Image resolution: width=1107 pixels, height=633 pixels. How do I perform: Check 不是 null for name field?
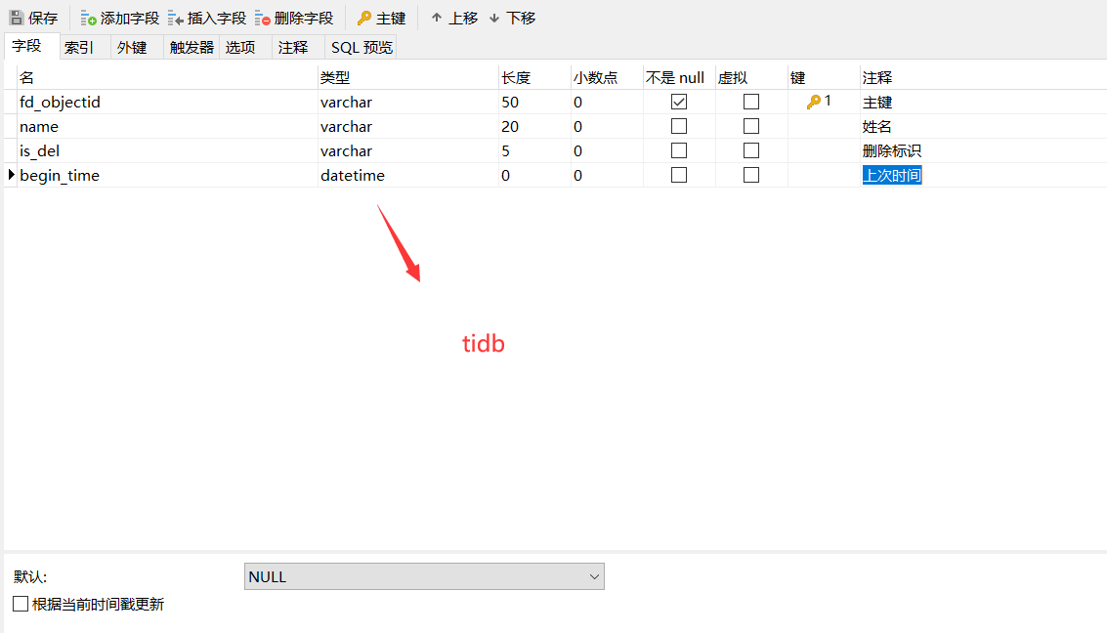678,126
